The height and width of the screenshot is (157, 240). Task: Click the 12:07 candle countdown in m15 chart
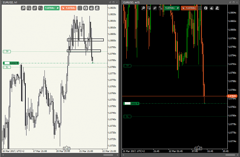tap(198, 148)
